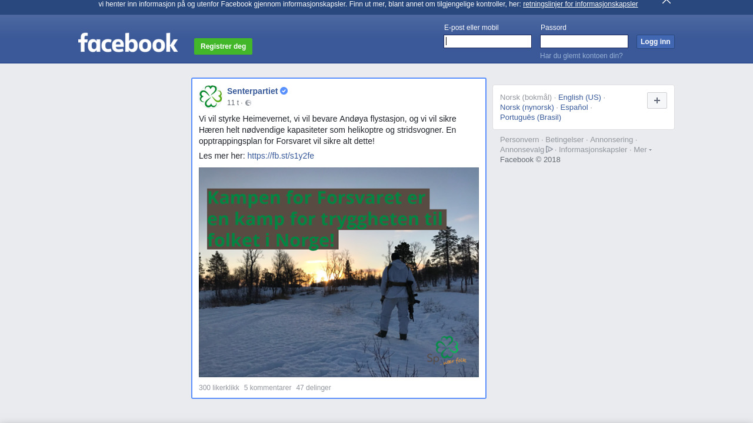Switch language to Español
This screenshot has width=753, height=423.
coord(574,108)
